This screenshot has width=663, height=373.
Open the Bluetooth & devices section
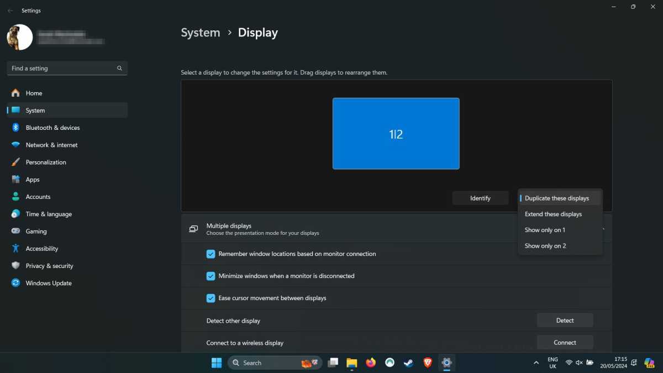click(52, 128)
